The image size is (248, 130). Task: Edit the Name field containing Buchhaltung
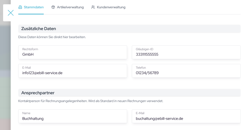pos(73,118)
